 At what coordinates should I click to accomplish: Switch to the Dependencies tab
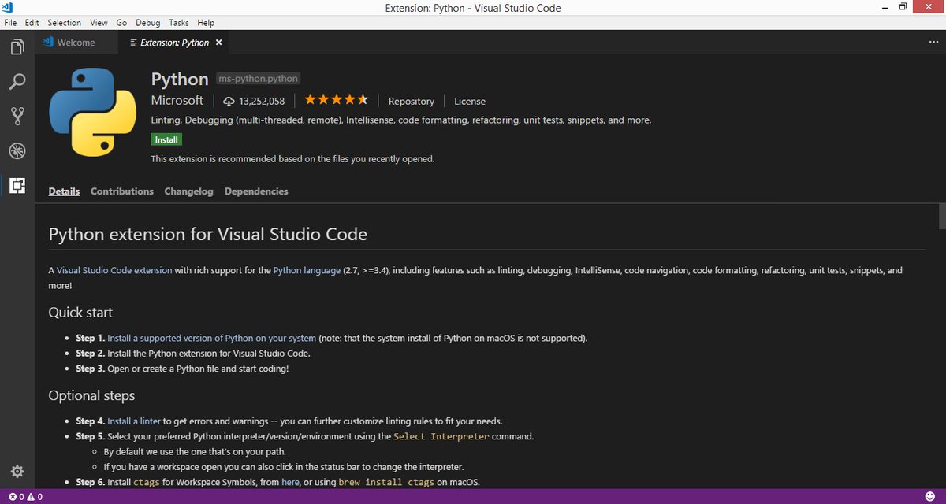click(x=256, y=191)
